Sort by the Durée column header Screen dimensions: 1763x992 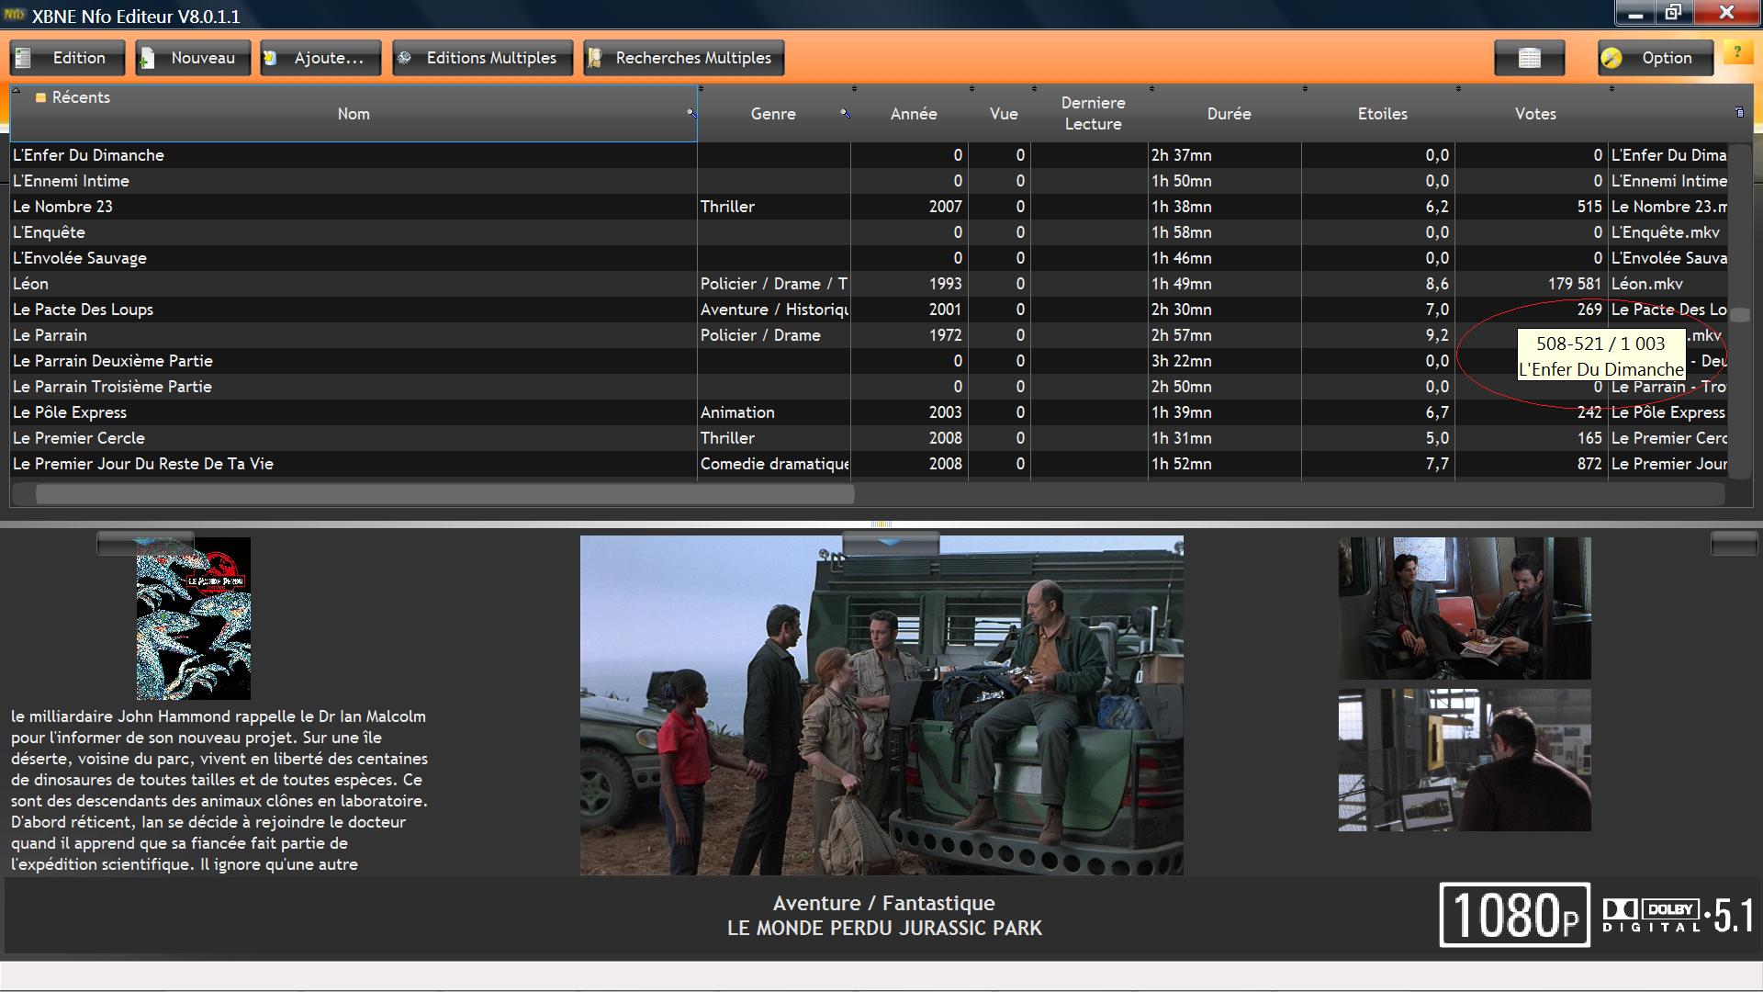(x=1229, y=114)
